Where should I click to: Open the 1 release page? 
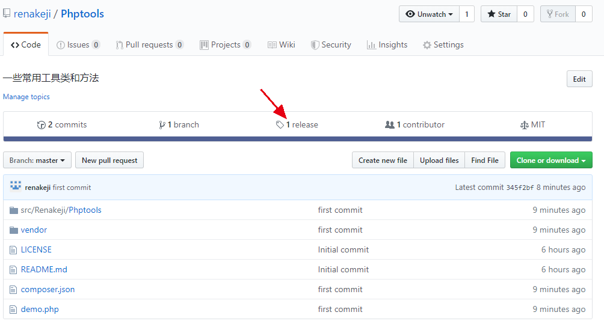click(x=297, y=124)
